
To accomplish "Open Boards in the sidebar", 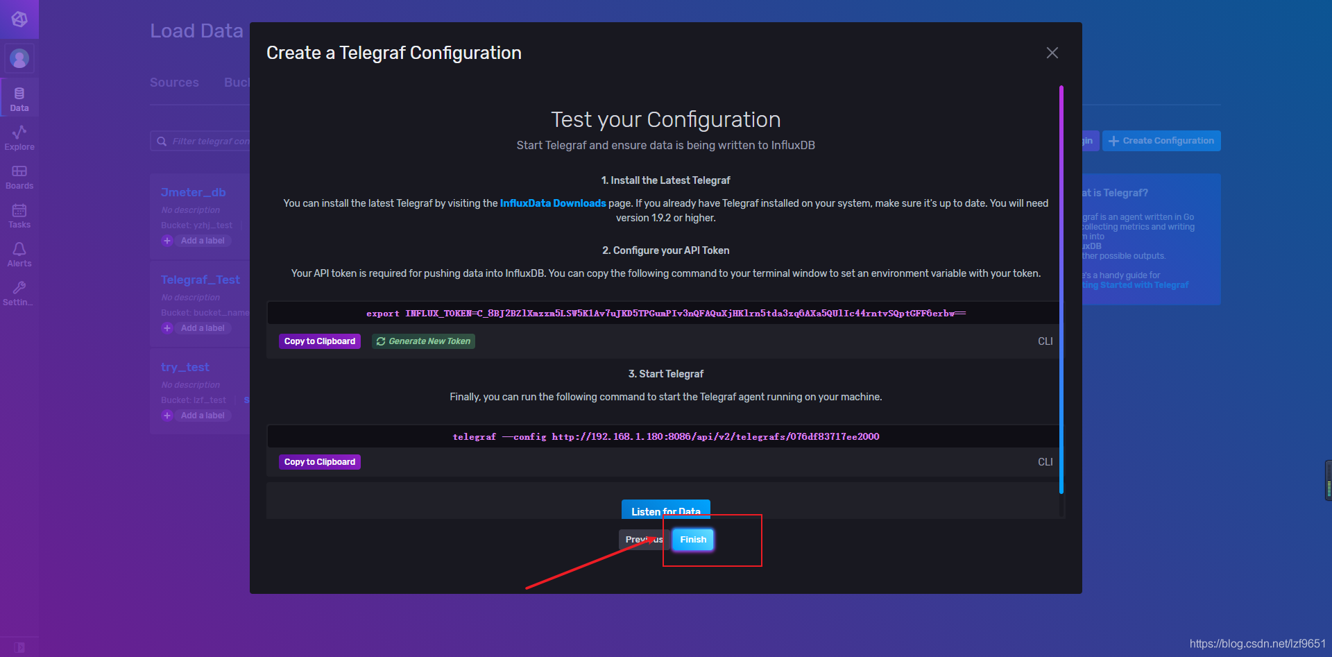I will pos(19,177).
